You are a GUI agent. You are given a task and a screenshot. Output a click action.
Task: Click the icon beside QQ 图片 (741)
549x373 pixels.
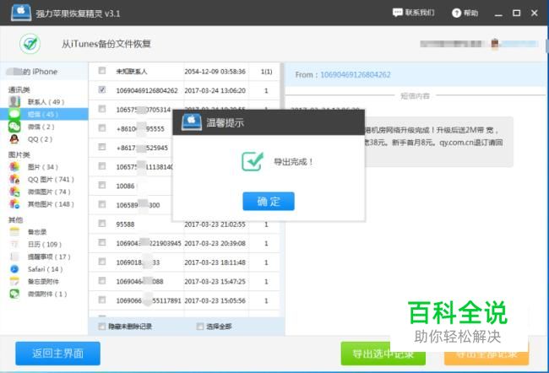(x=14, y=179)
